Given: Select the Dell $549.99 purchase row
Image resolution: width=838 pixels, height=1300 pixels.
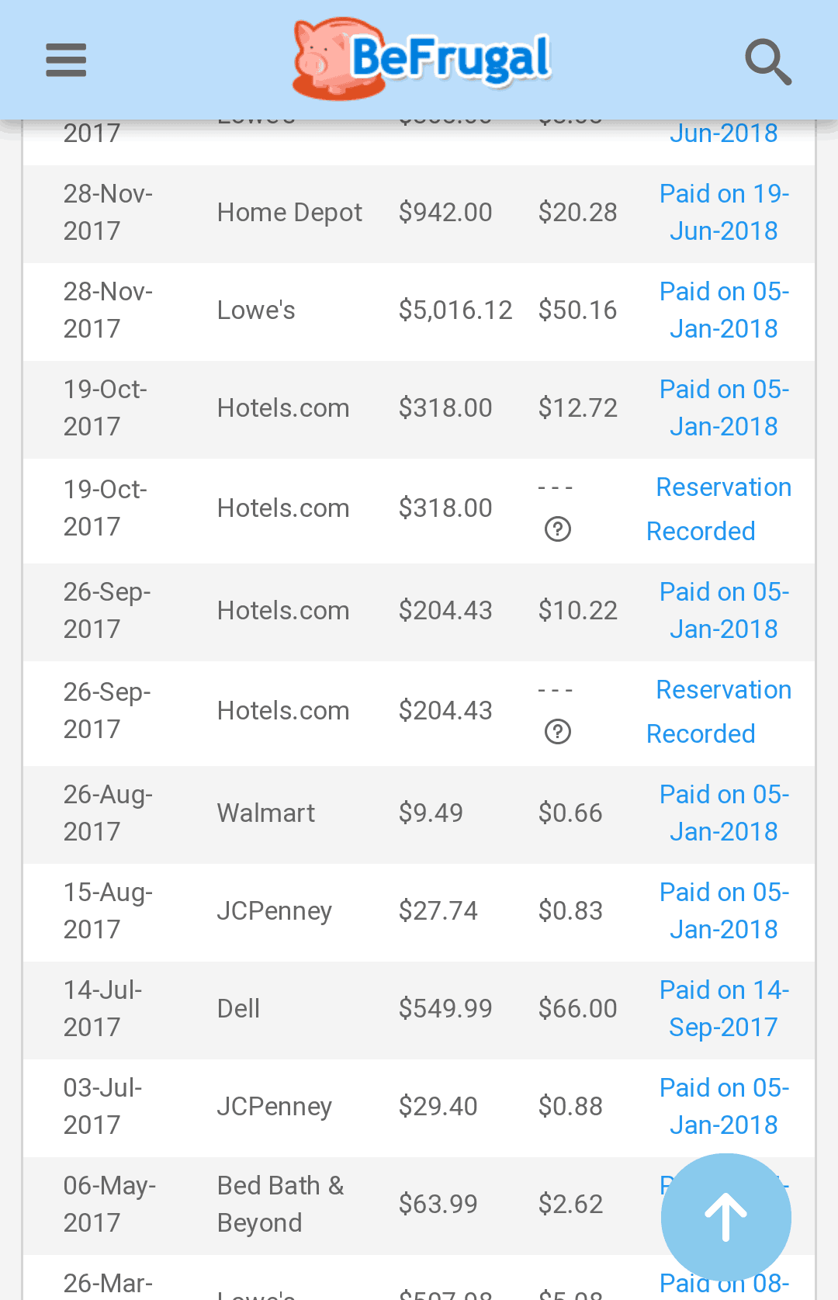Looking at the screenshot, I should point(310,1009).
